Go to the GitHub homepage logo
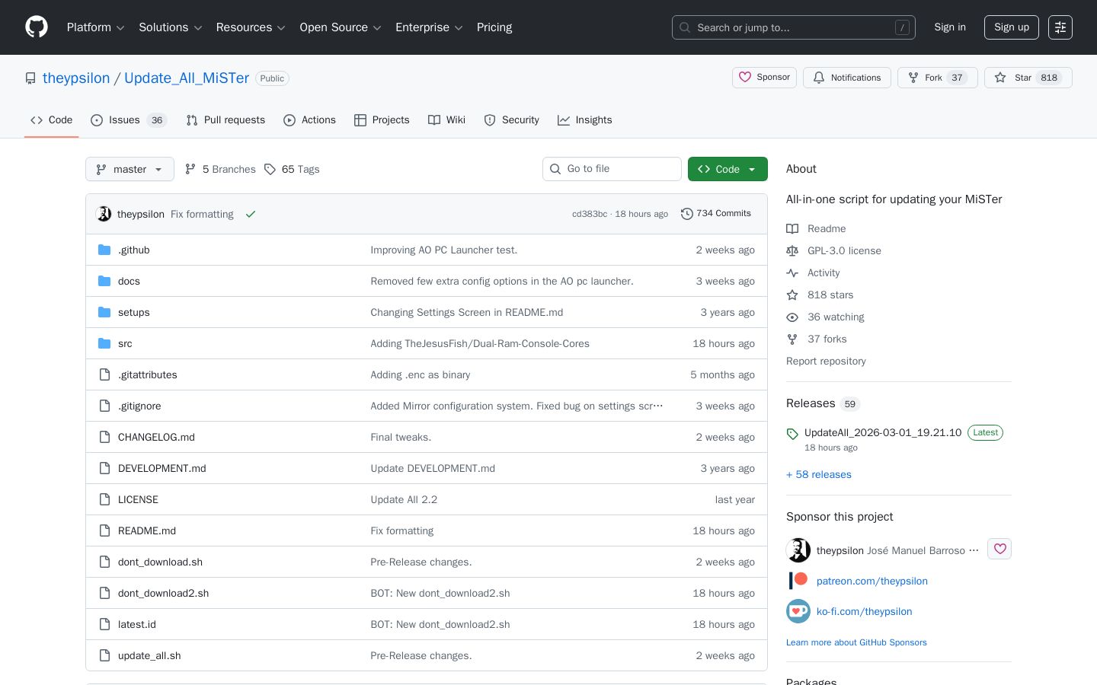1097x685 pixels. (x=37, y=27)
